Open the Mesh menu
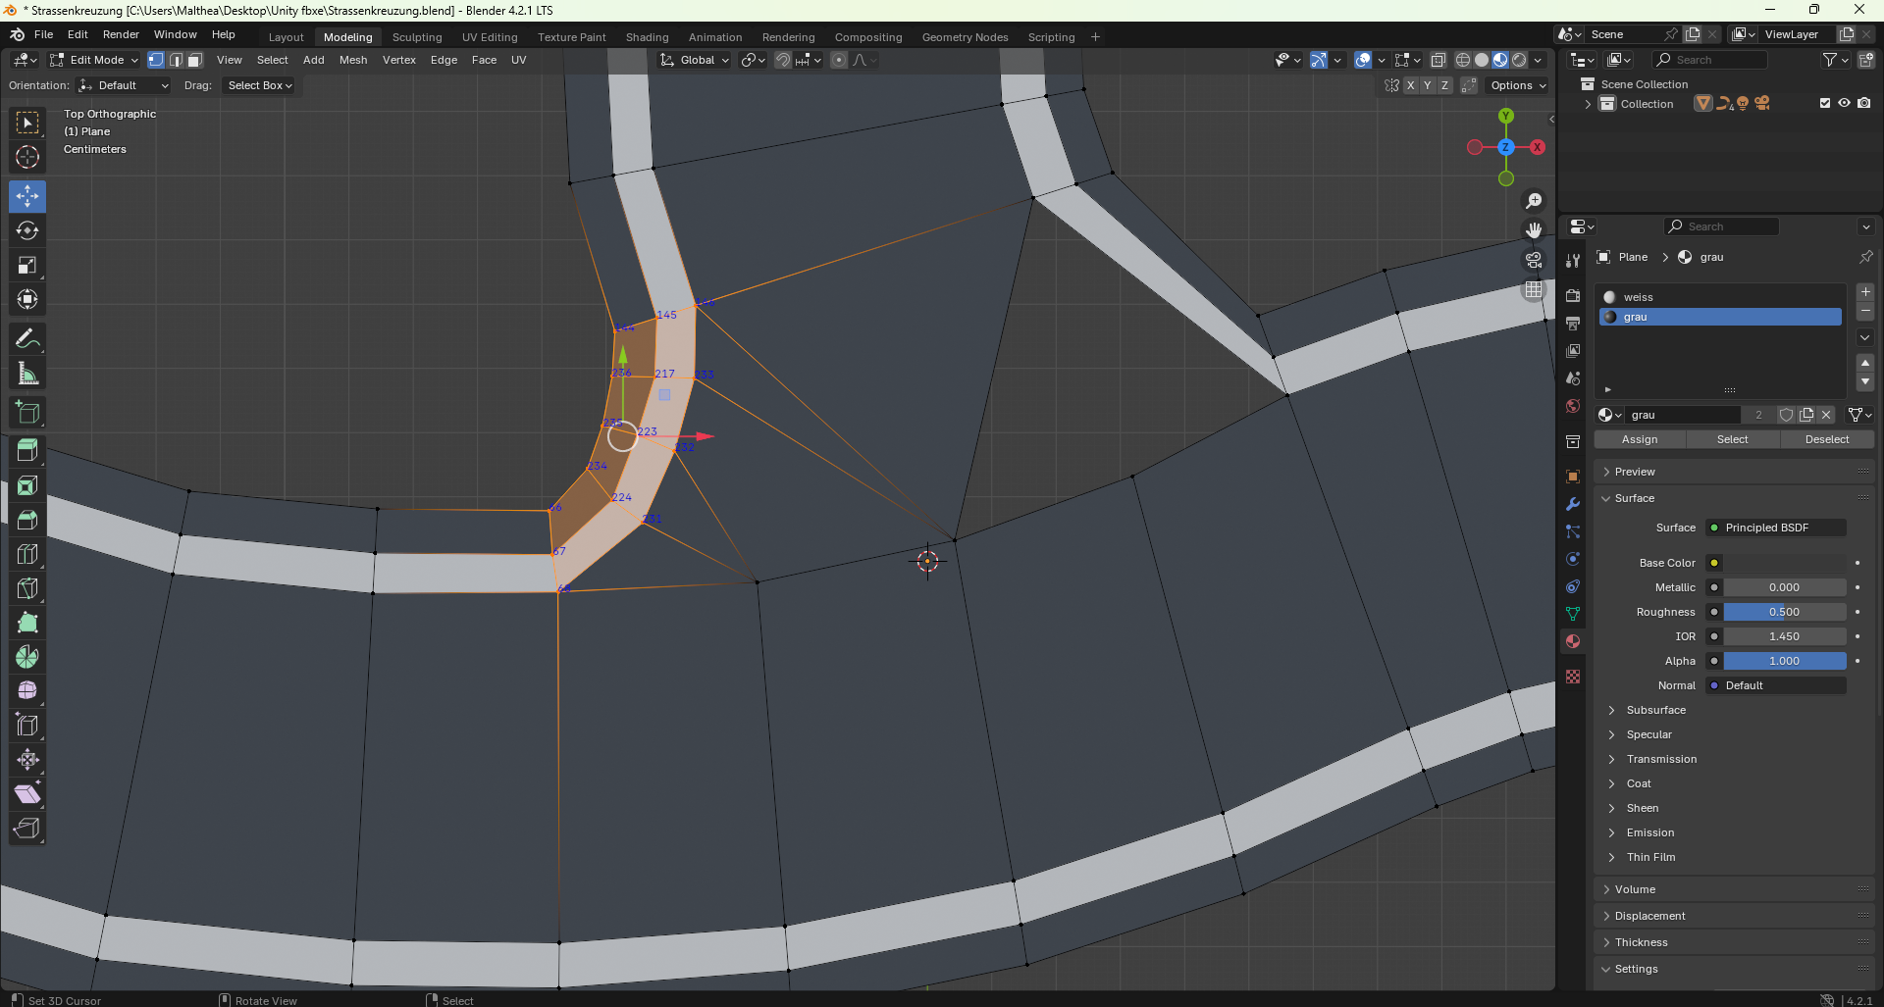 (352, 60)
